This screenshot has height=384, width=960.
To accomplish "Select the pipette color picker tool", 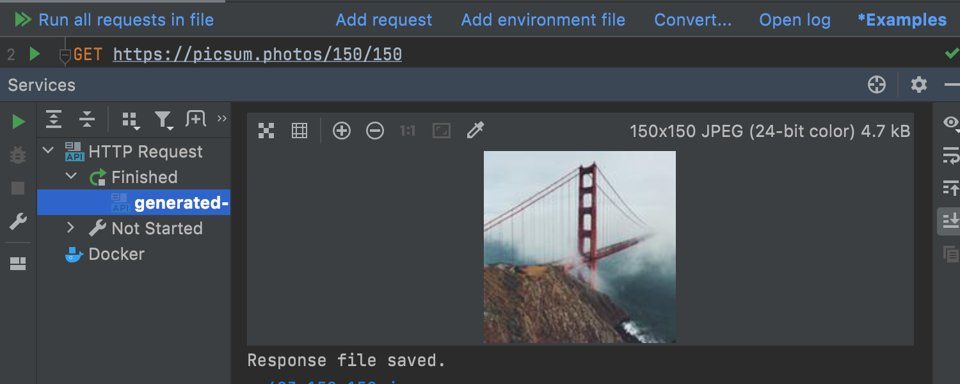I will [x=476, y=130].
